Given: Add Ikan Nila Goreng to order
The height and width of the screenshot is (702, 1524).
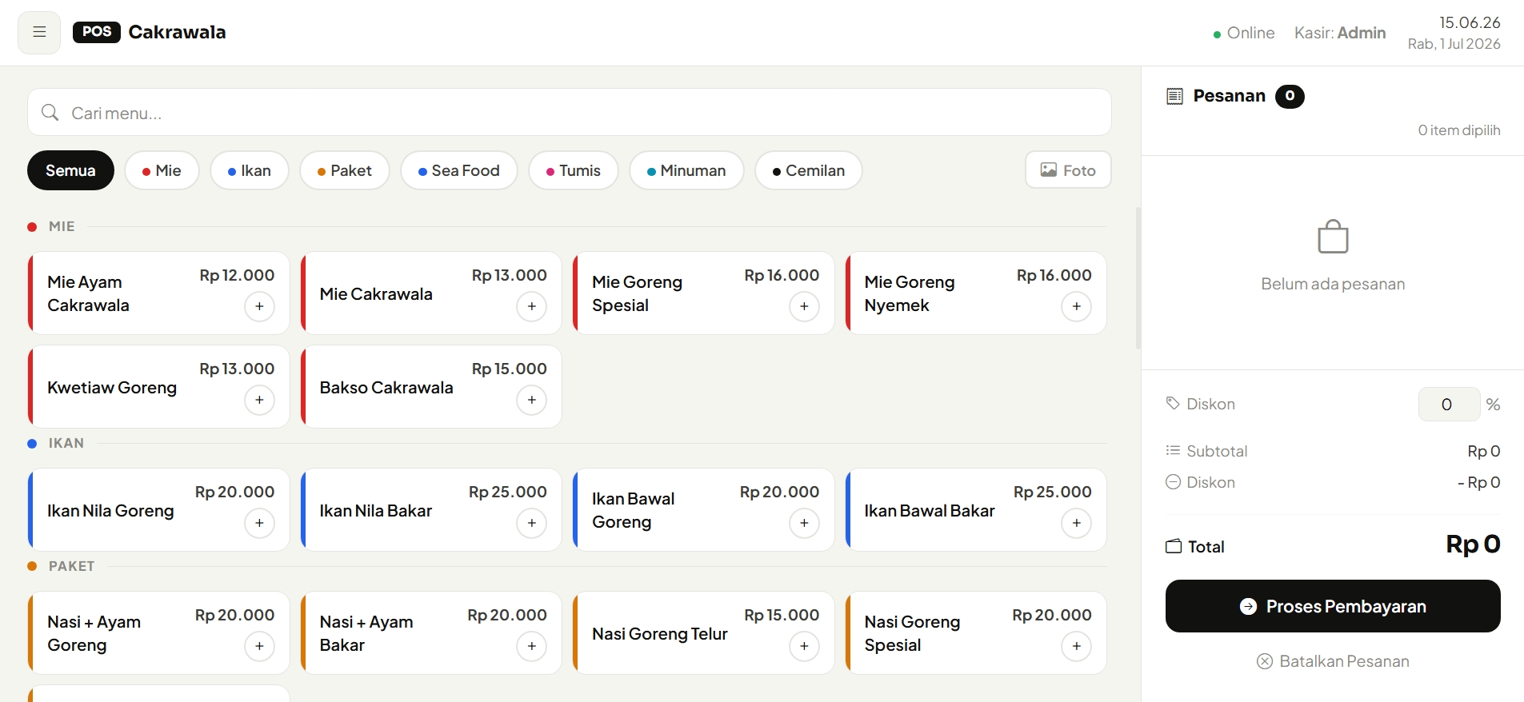Looking at the screenshot, I should (259, 523).
